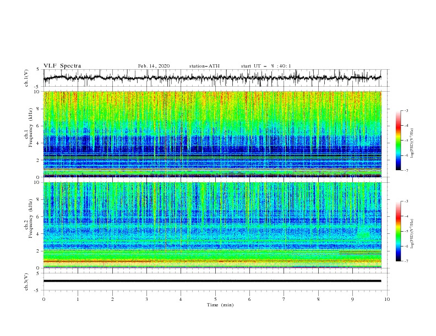The height and width of the screenshot is (336, 436).
Task: Click the "ch.1(V)" waveform axis label
Action: pos(26,78)
